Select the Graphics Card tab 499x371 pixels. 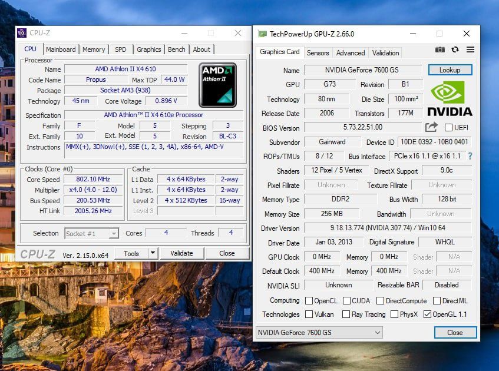[279, 52]
